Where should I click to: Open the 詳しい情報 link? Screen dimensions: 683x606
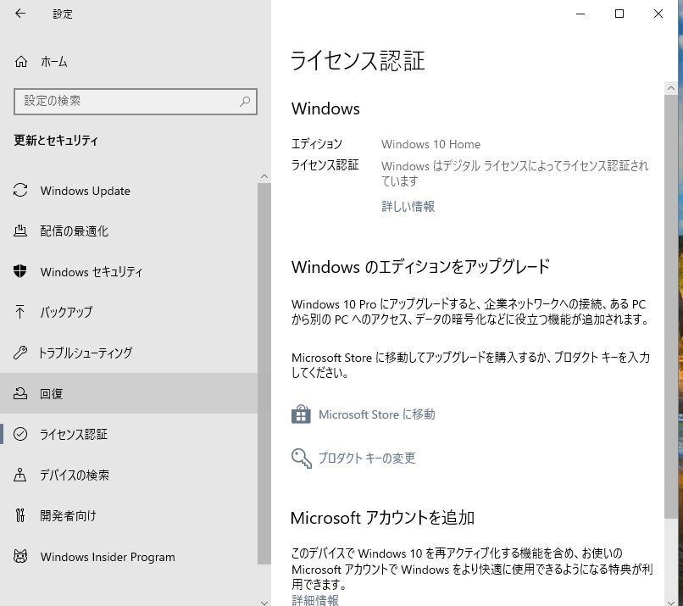[x=408, y=207]
